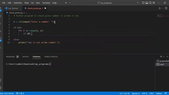
Task: Click line number 10 in the gutter
Action: pyautogui.click(x=8, y=42)
